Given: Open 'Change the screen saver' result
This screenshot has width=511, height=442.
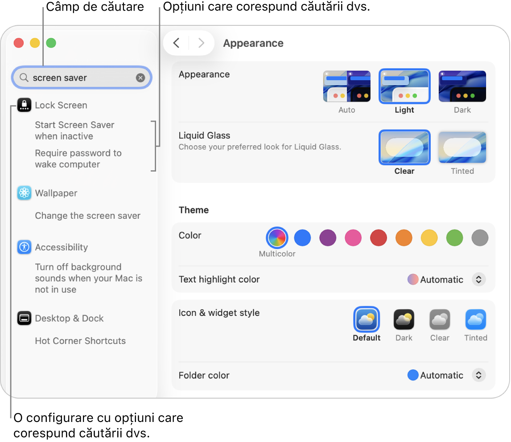Looking at the screenshot, I should pos(87,215).
